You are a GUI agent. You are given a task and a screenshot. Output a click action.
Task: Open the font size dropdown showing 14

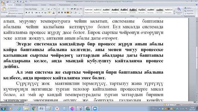(x=46, y=9)
